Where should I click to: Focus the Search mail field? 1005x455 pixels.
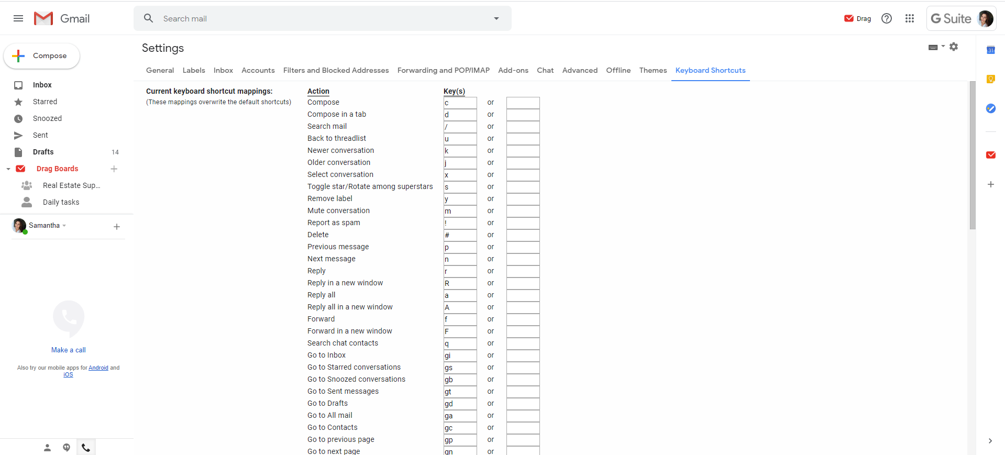[322, 18]
